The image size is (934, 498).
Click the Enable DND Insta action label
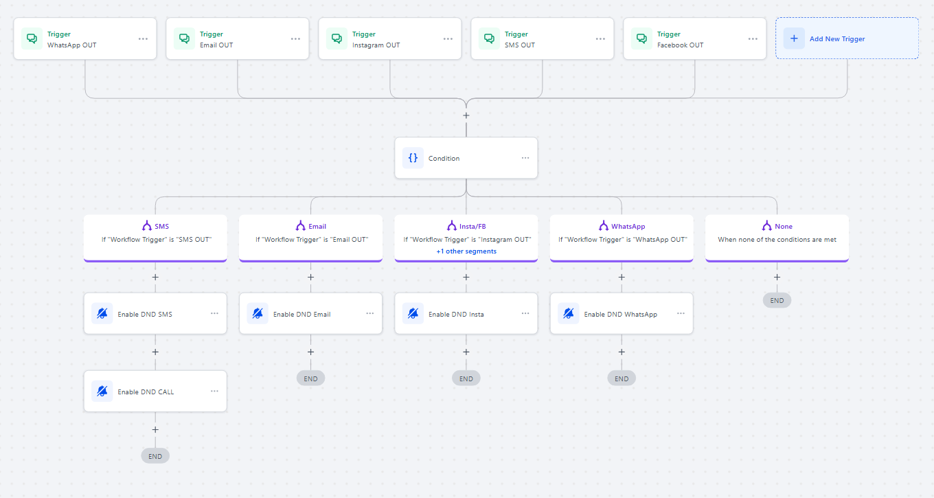(x=456, y=315)
